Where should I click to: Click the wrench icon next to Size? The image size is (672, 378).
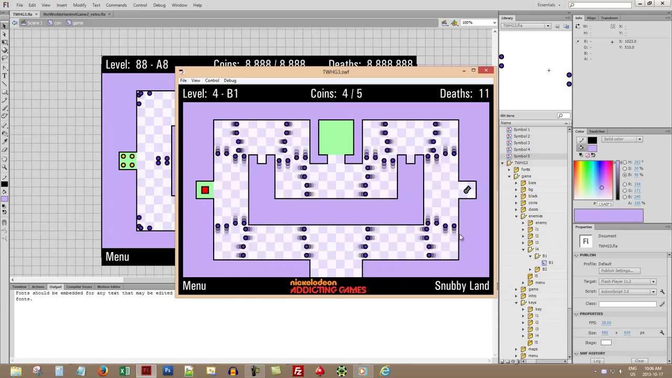[662, 332]
